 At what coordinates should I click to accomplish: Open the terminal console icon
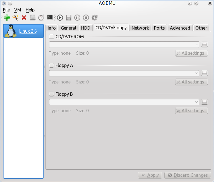click(50, 18)
